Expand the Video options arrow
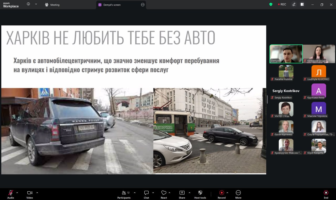The image size is (336, 200). 37,193
